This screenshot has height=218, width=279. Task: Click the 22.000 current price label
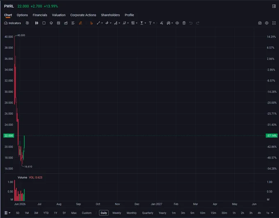(x=9, y=136)
